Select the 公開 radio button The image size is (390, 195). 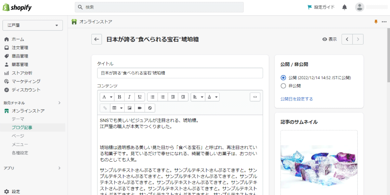point(283,78)
